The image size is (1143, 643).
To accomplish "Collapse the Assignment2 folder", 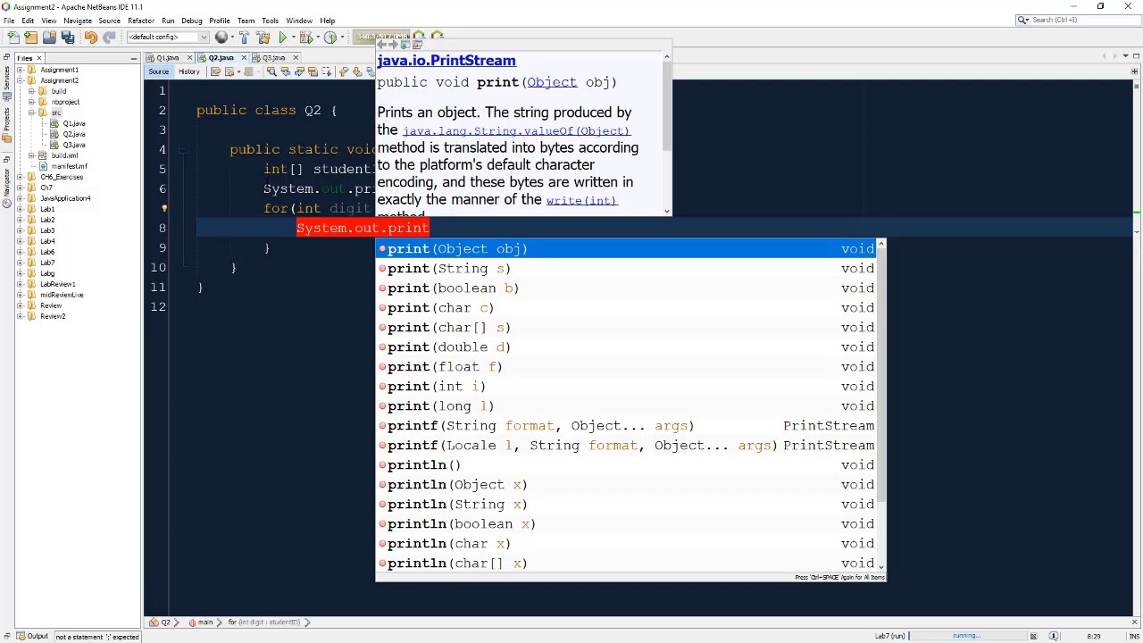I will click(x=21, y=80).
